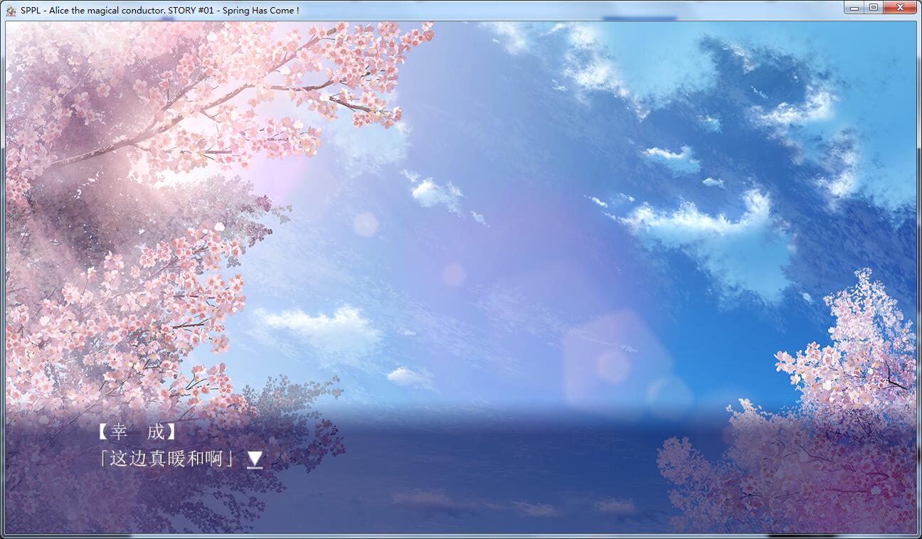The height and width of the screenshot is (539, 922).
Task: Click the dialogue advance arrow indicator
Action: (x=255, y=460)
